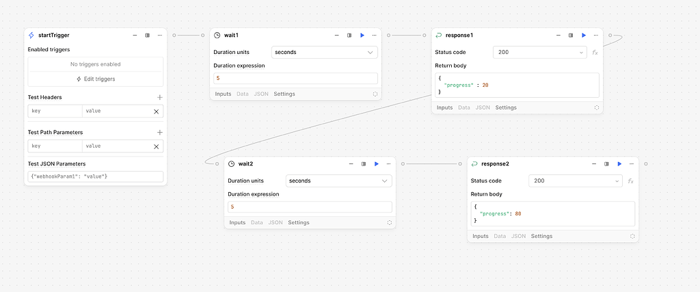The image size is (700, 292).
Task: Click the wait2 input connector port
Action: (217, 164)
